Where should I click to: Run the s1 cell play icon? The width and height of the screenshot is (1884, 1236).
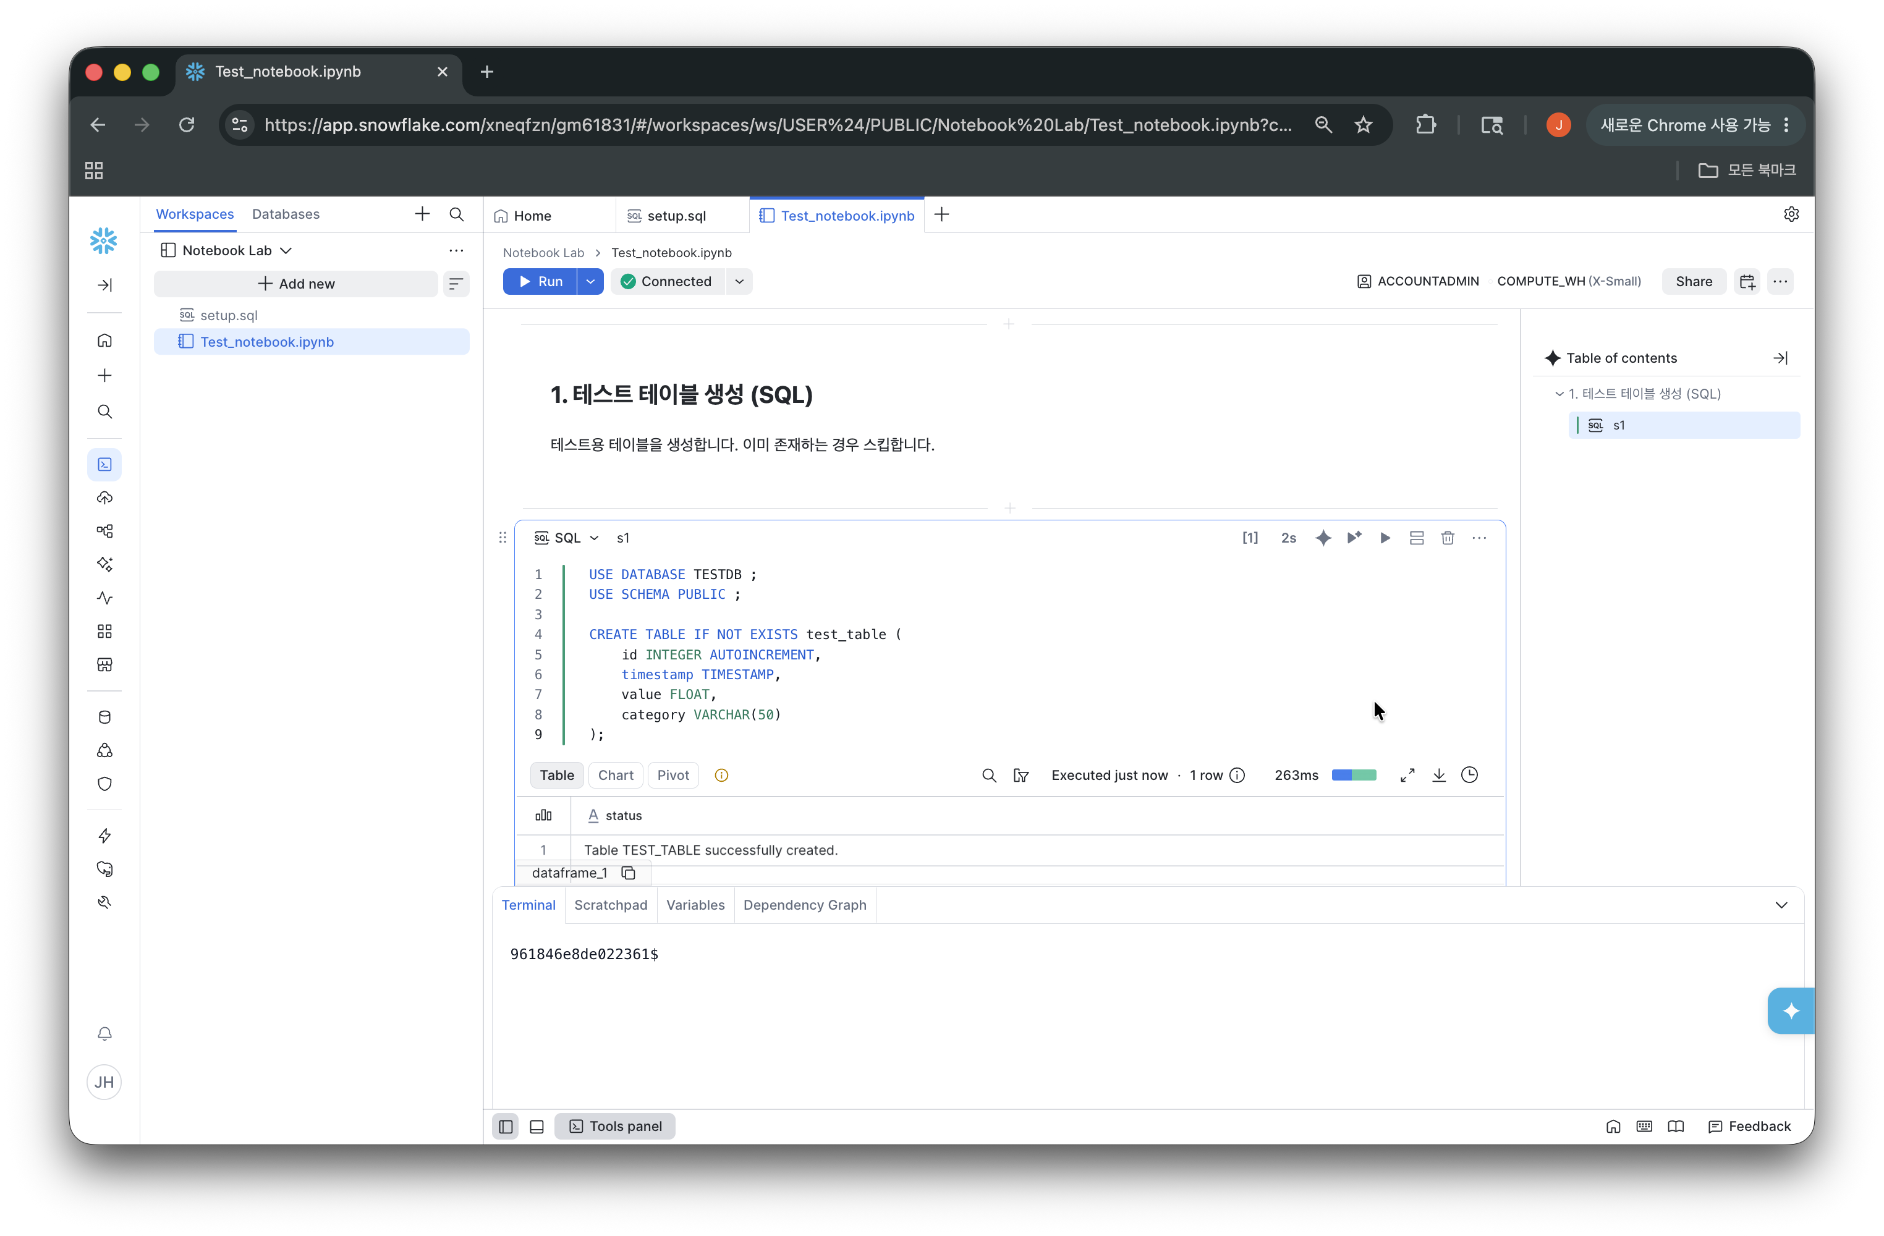click(1385, 538)
